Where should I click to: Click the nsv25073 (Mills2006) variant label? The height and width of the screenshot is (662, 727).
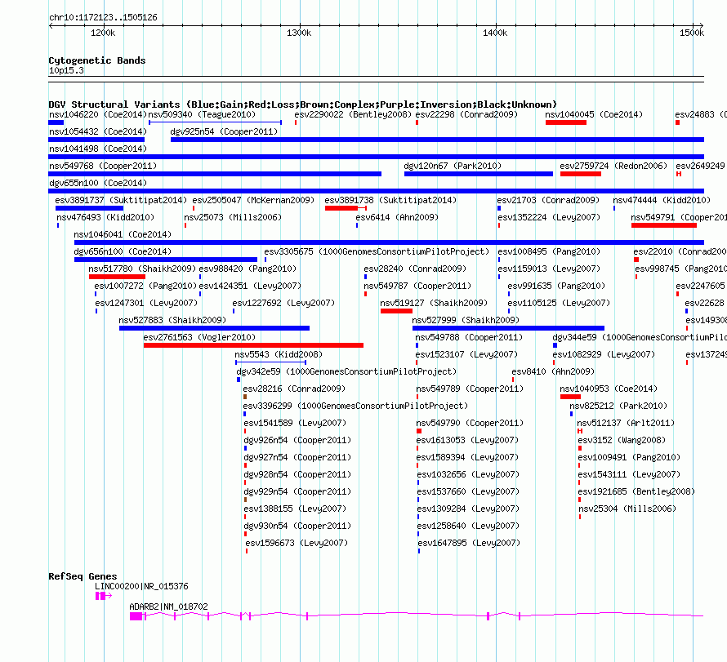click(x=233, y=217)
